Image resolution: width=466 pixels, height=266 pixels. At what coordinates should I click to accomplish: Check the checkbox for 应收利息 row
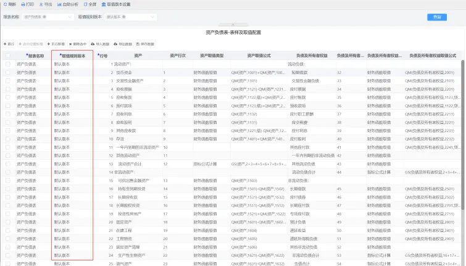(x=8, y=114)
